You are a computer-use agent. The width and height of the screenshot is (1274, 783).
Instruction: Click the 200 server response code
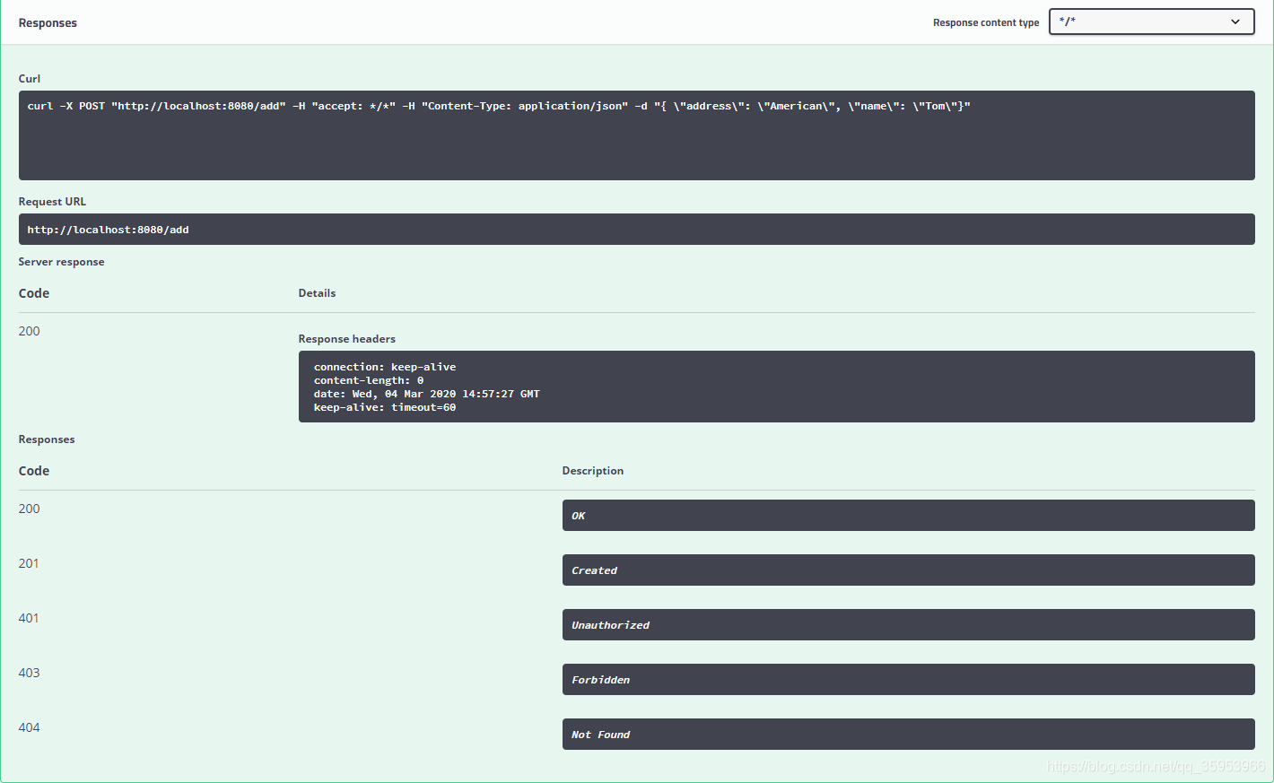(x=30, y=331)
